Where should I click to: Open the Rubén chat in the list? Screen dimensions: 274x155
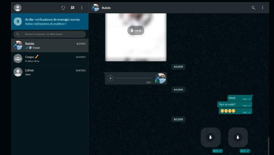coord(50,45)
